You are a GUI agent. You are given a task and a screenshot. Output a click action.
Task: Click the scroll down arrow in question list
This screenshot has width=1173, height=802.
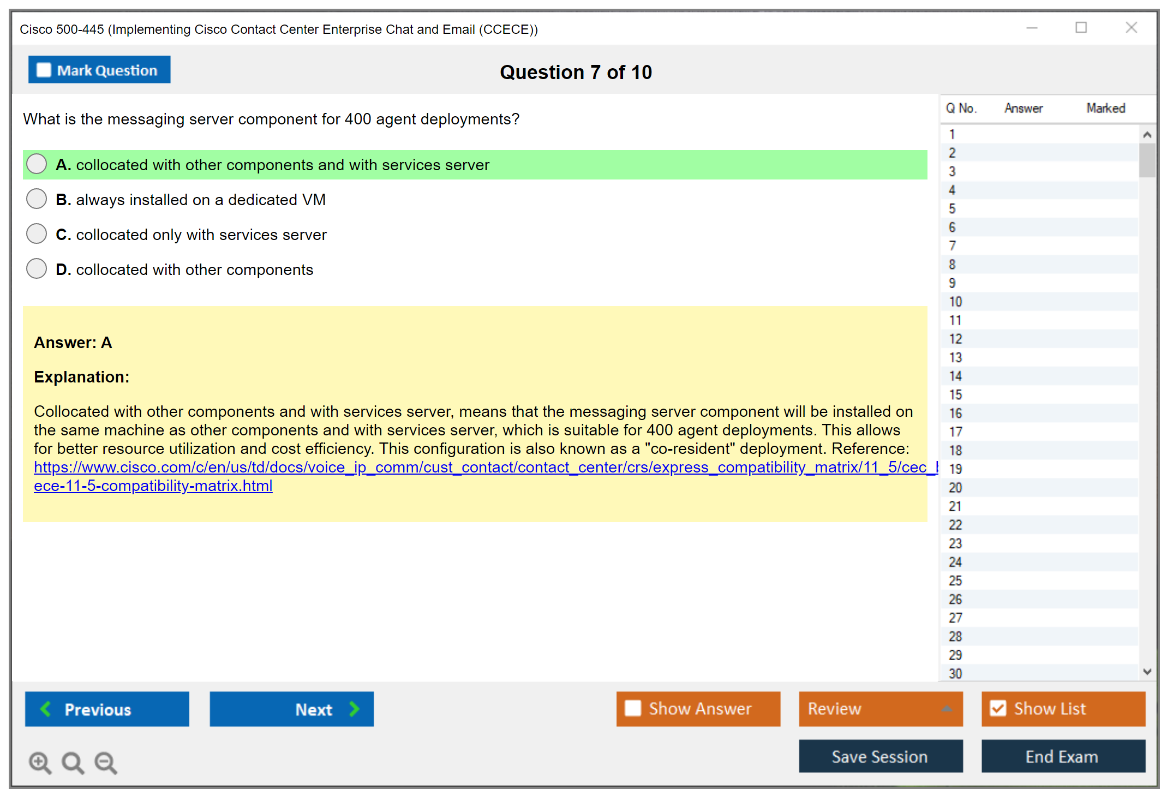[x=1147, y=672]
